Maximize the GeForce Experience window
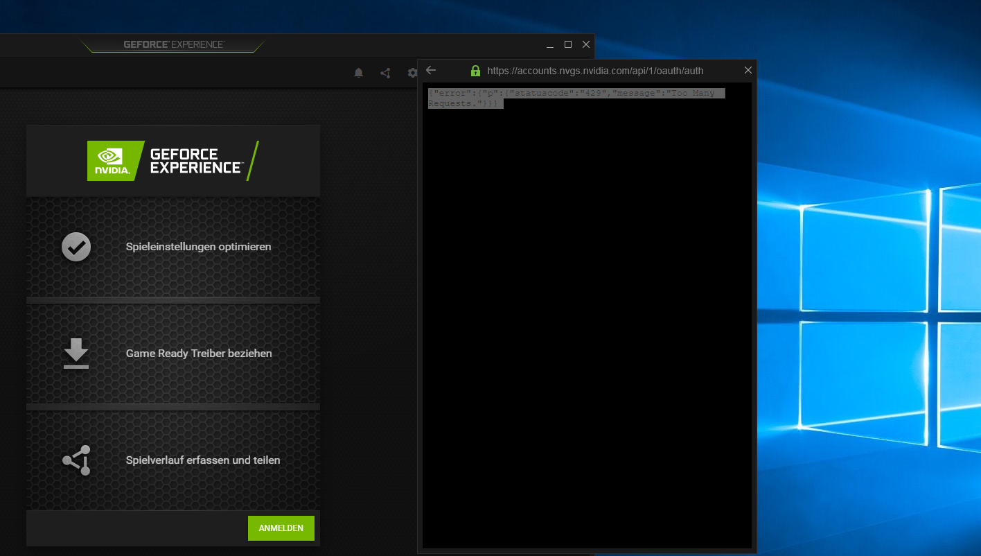This screenshot has height=556, width=981. 568,44
